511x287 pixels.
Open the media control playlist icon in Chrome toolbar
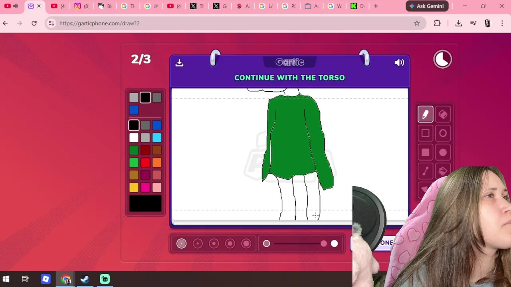pyautogui.click(x=473, y=23)
